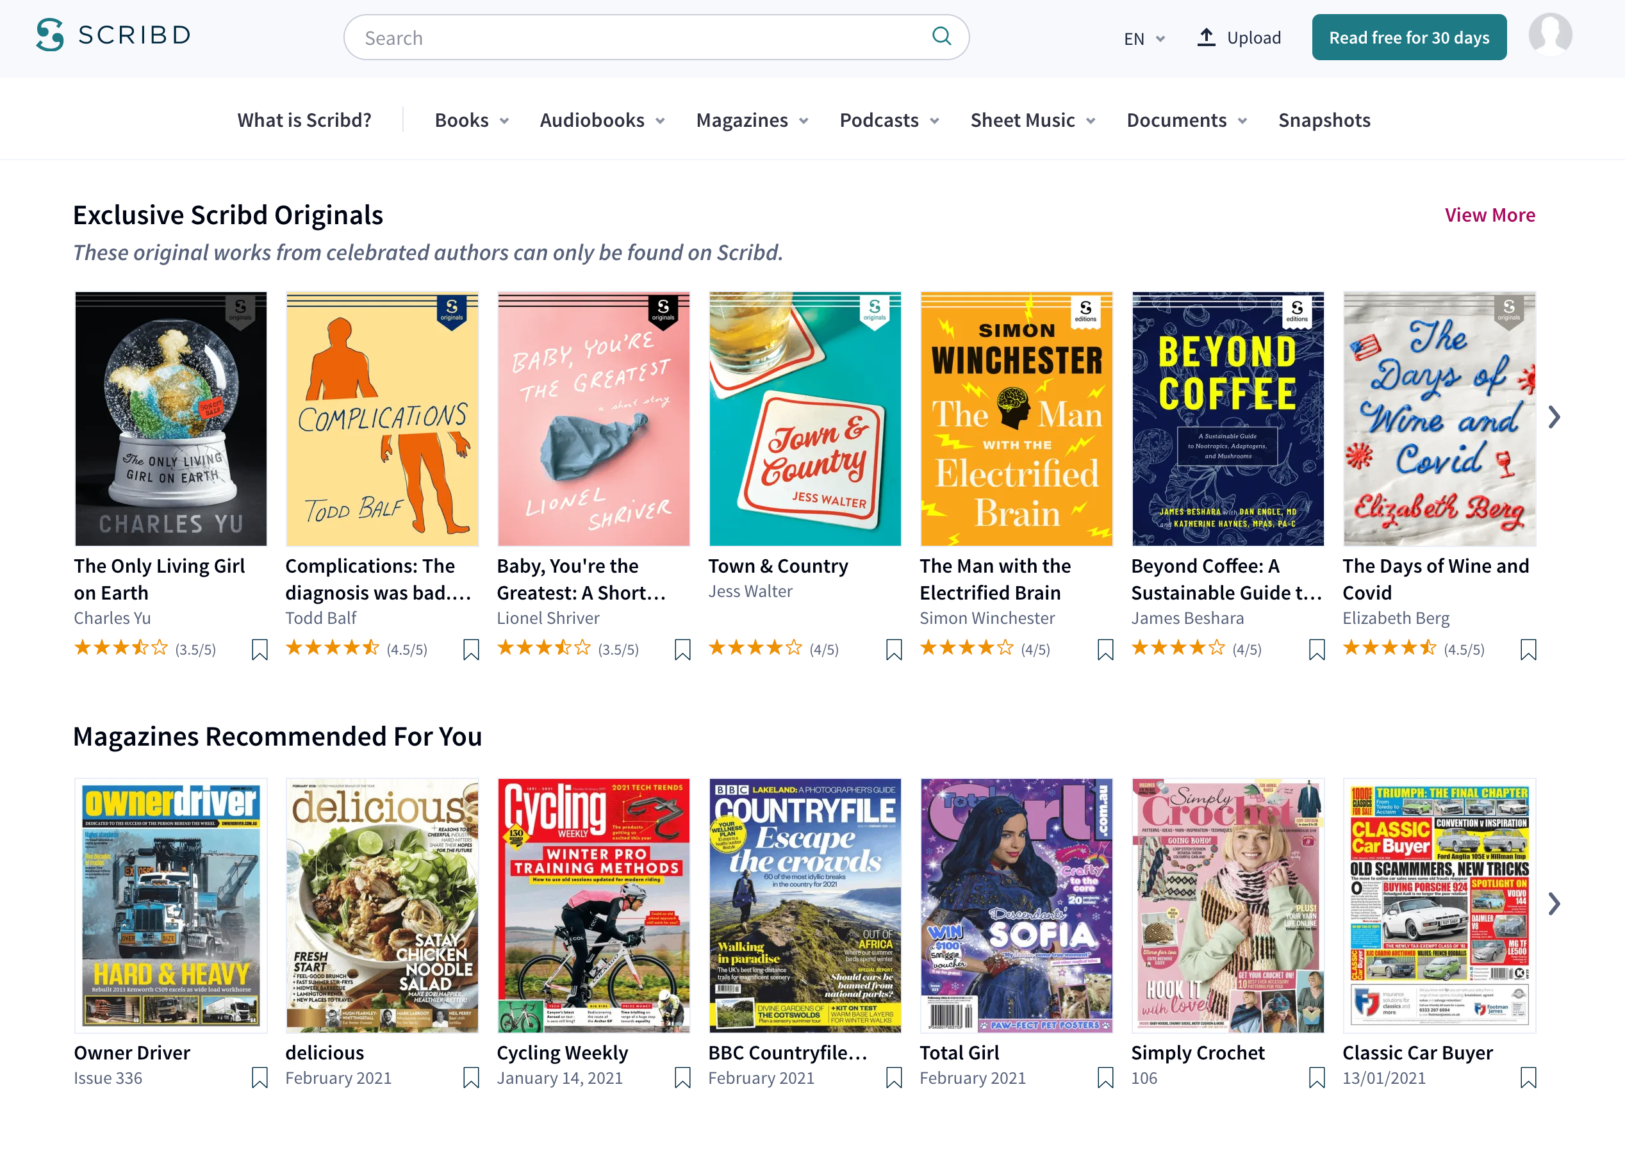Open Charles Yu author link
1625x1153 pixels.
(x=112, y=617)
